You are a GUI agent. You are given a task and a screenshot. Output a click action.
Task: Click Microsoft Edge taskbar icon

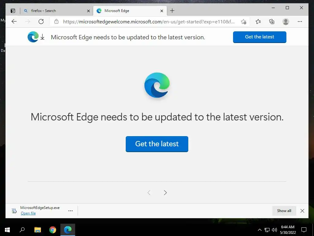(68, 230)
